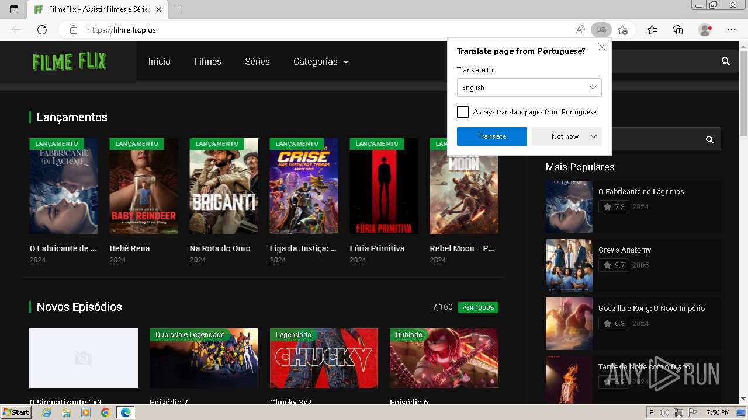
Task: Open the Chucky episode thumbnail
Action: click(x=324, y=358)
